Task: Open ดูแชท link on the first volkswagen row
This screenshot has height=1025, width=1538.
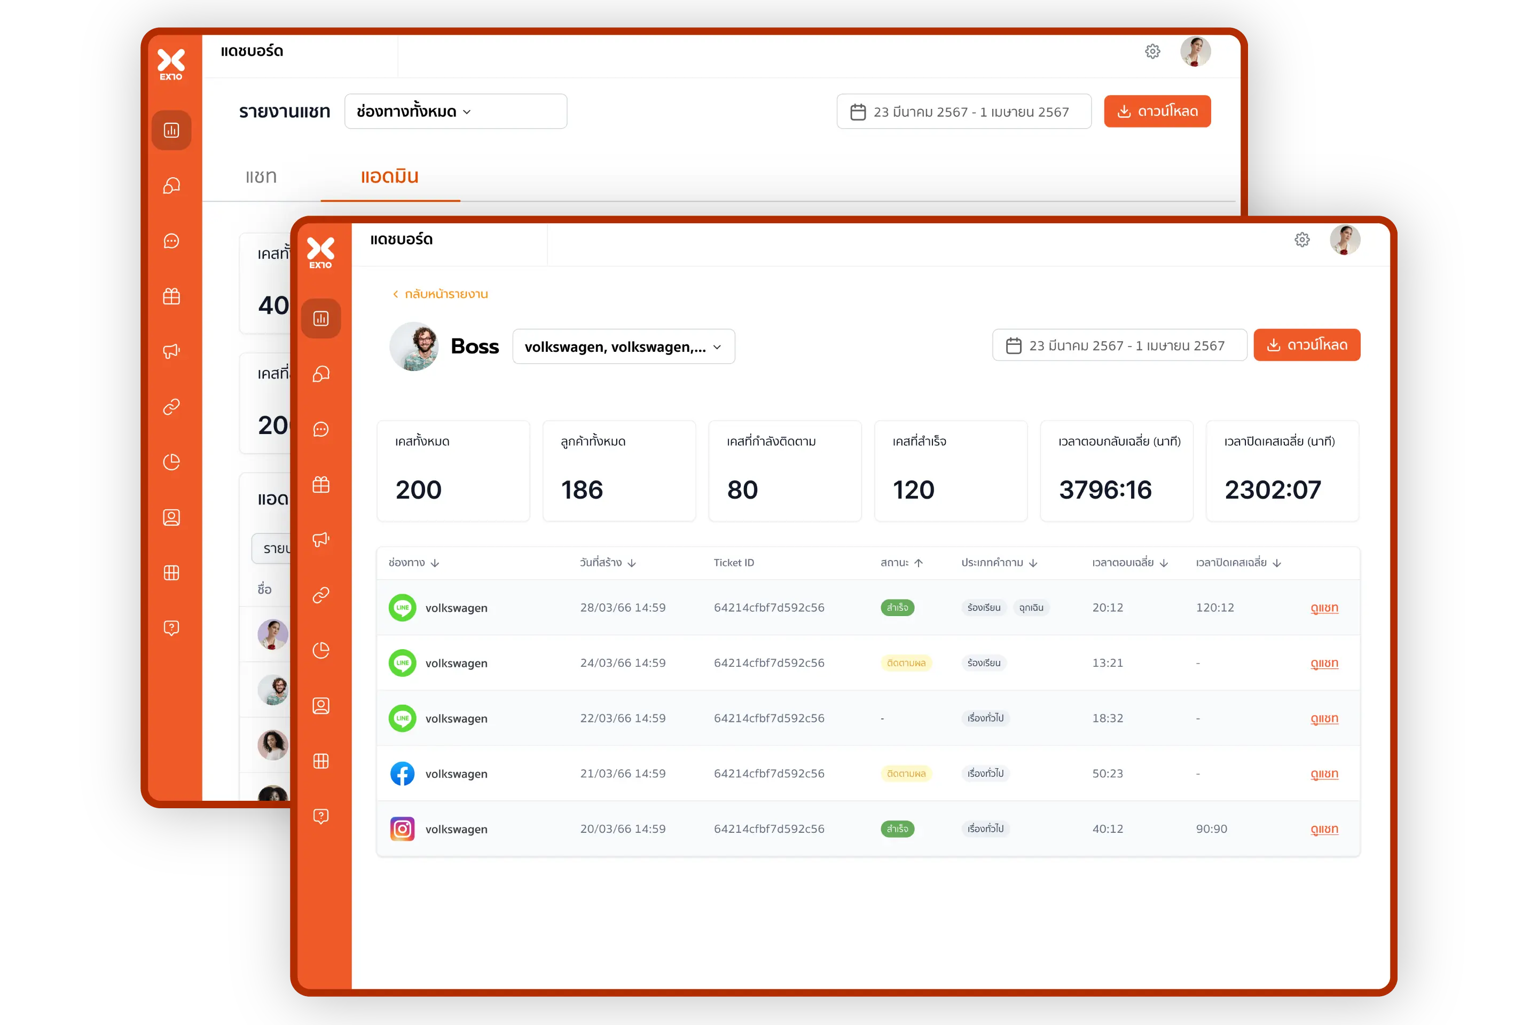Action: coord(1325,608)
